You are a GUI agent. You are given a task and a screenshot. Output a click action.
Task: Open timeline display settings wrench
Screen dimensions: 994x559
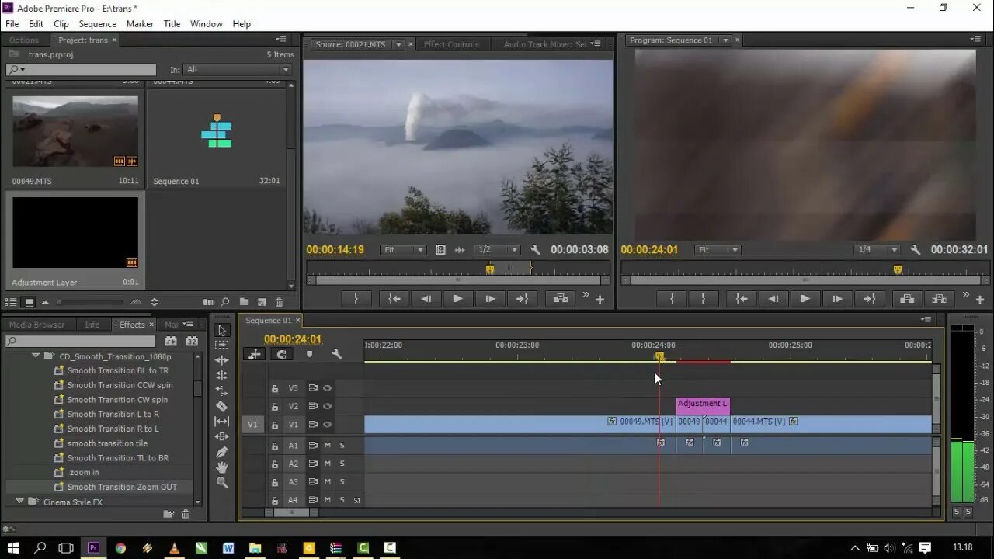336,354
